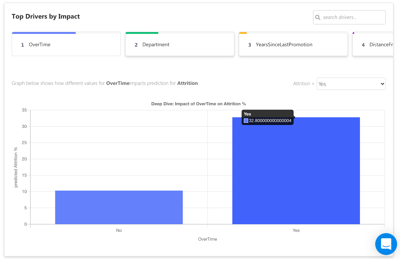Expand the Attrition value dropdown
Screen dimensions: 400x259
[x=351, y=84]
